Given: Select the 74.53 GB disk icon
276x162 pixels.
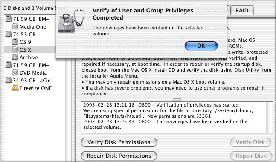Looking at the screenshot, I should pyautogui.click(x=9, y=34).
